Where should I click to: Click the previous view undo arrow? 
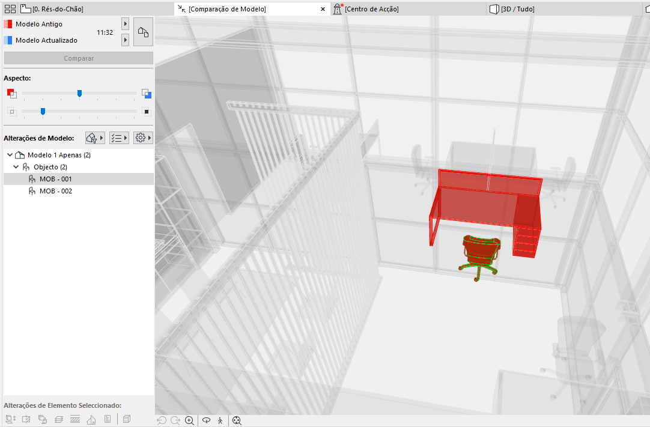tap(162, 420)
